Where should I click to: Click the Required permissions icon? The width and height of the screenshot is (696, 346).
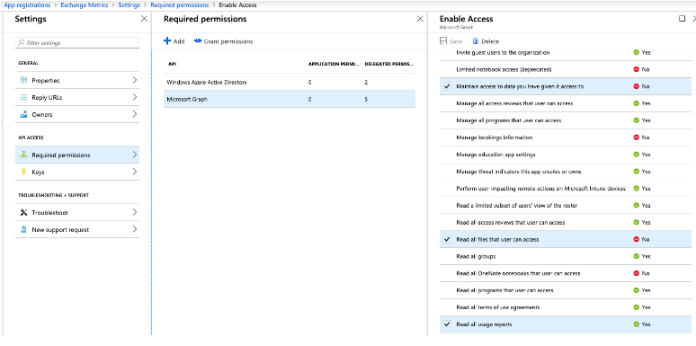click(x=24, y=155)
